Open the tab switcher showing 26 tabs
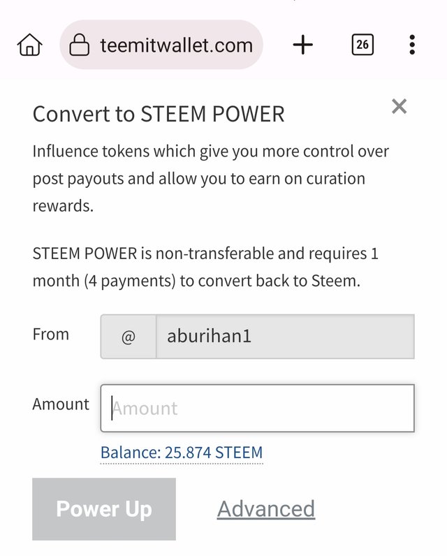The height and width of the screenshot is (556, 447). coord(362,46)
